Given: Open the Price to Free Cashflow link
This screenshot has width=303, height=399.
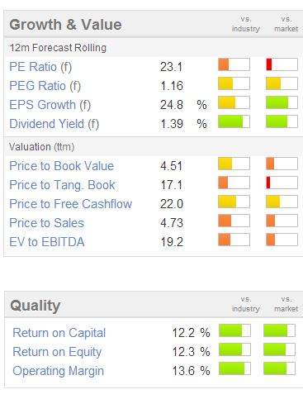Looking at the screenshot, I should [x=71, y=204].
